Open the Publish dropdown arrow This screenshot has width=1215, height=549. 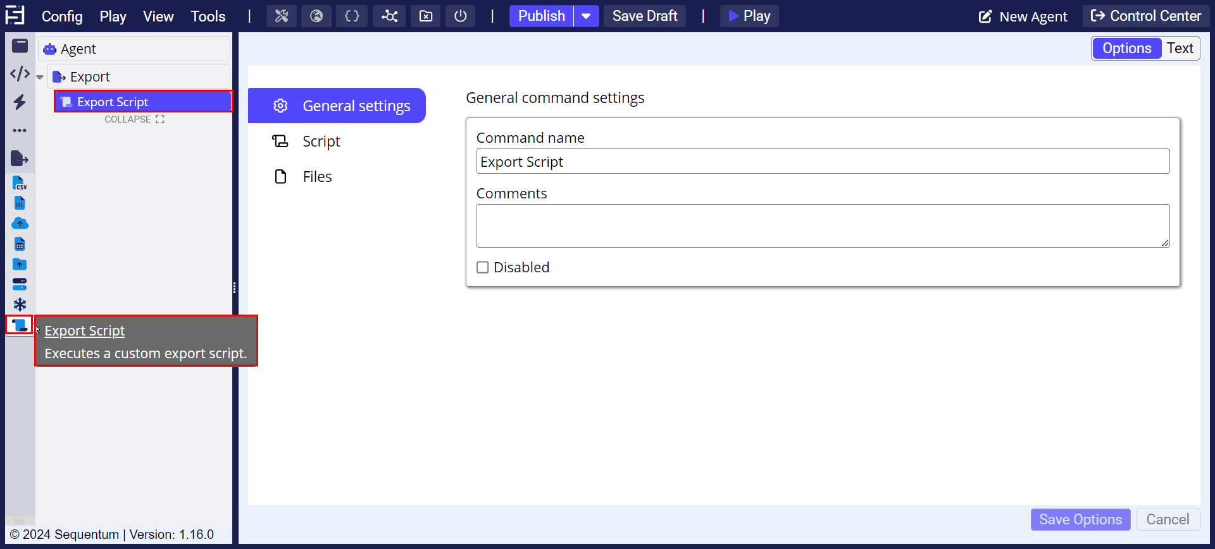click(587, 16)
